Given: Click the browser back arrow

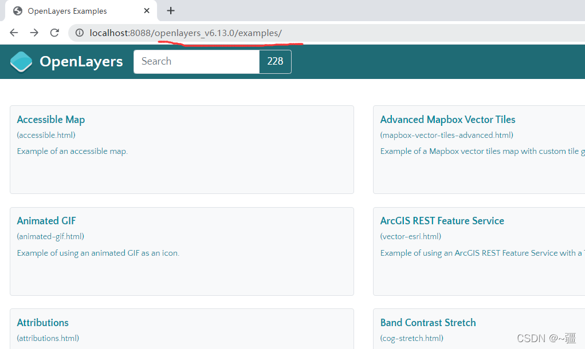Looking at the screenshot, I should [14, 33].
